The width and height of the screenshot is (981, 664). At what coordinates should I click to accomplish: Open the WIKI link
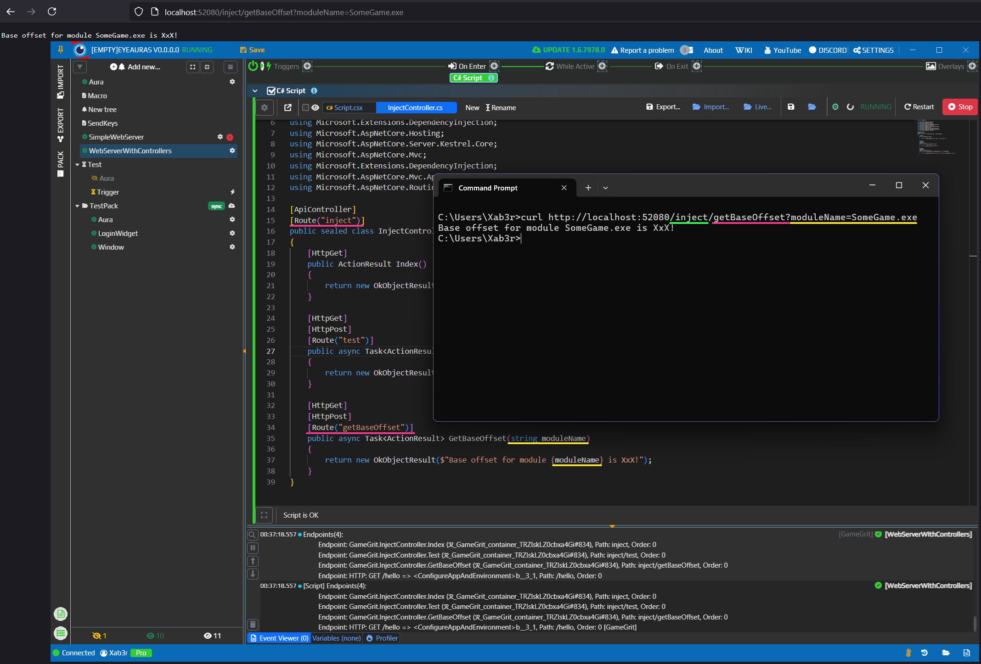pos(744,50)
